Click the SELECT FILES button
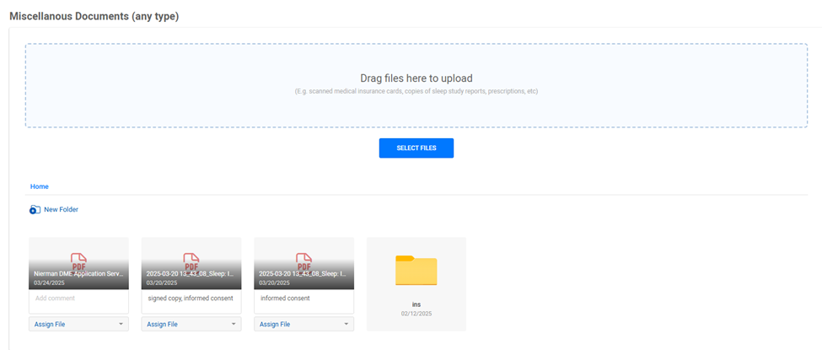The image size is (822, 350). click(x=416, y=148)
